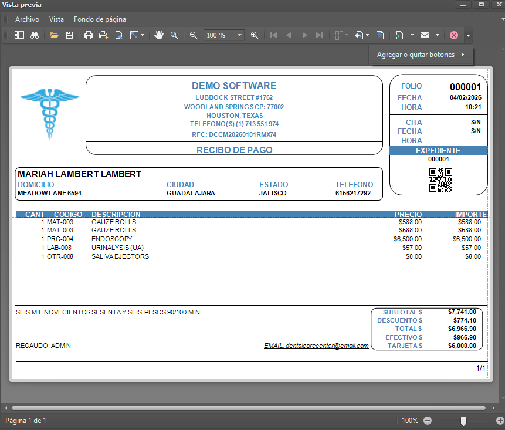Click the magnifier tool icon
The height and width of the screenshot is (430, 505).
[x=174, y=35]
